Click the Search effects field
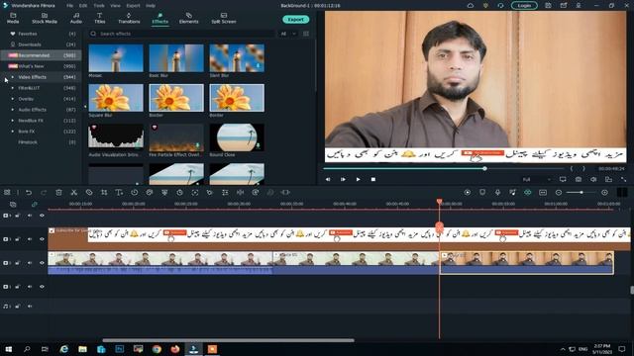Viewport: 634px width, 356px height. [x=182, y=34]
